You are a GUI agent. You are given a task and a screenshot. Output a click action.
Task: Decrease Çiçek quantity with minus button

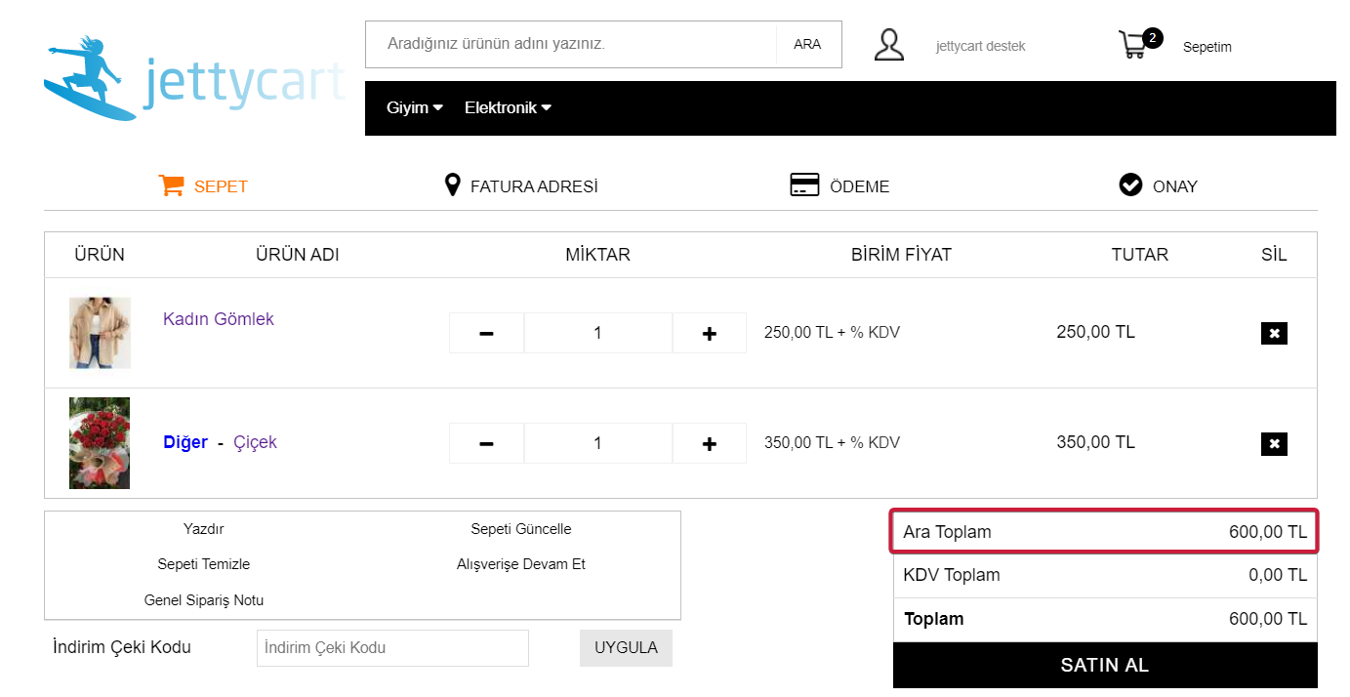486,443
